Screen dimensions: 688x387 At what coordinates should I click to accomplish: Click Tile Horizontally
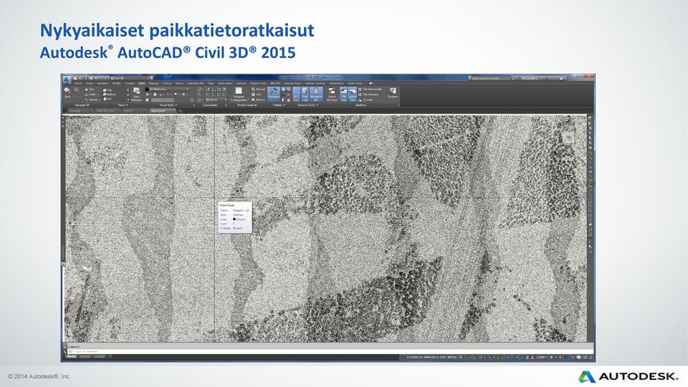371,89
